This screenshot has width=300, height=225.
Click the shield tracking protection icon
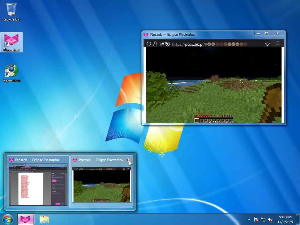click(149, 44)
